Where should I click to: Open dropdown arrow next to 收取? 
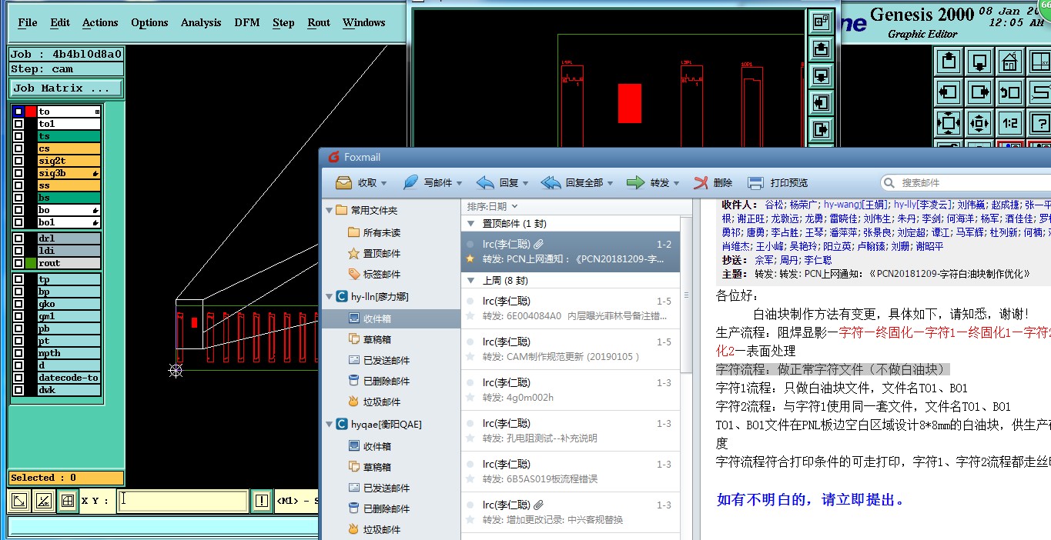coord(384,184)
